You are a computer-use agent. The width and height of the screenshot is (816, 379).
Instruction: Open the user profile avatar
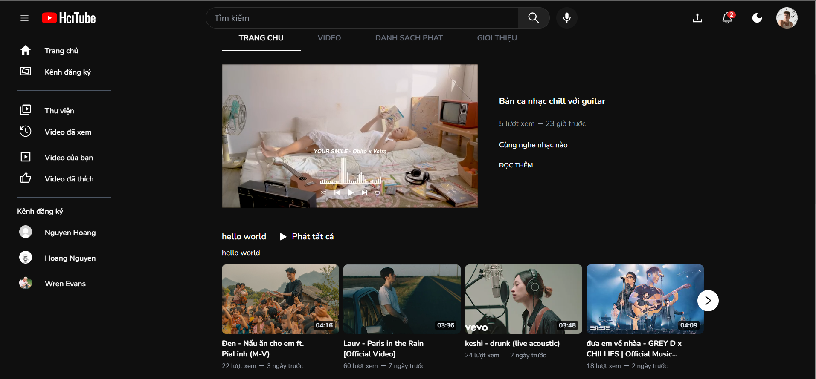tap(787, 18)
